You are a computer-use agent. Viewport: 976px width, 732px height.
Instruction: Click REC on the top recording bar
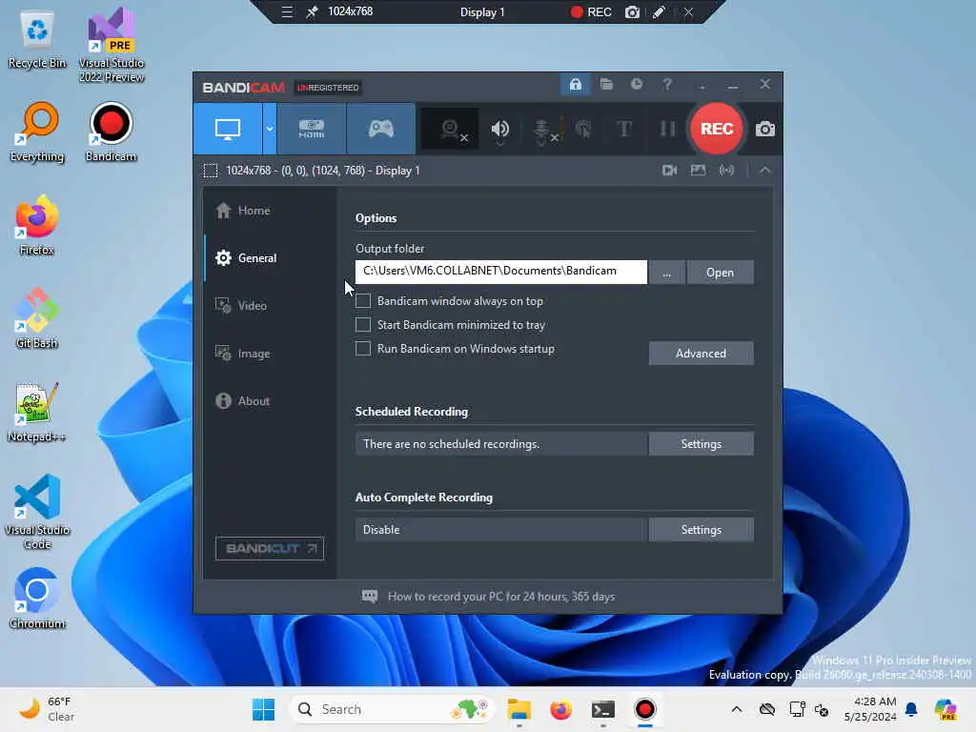[x=591, y=11]
